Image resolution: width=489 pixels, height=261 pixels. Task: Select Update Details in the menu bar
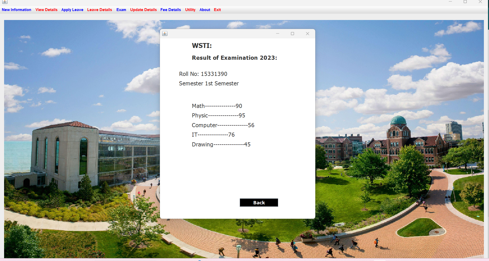143,10
